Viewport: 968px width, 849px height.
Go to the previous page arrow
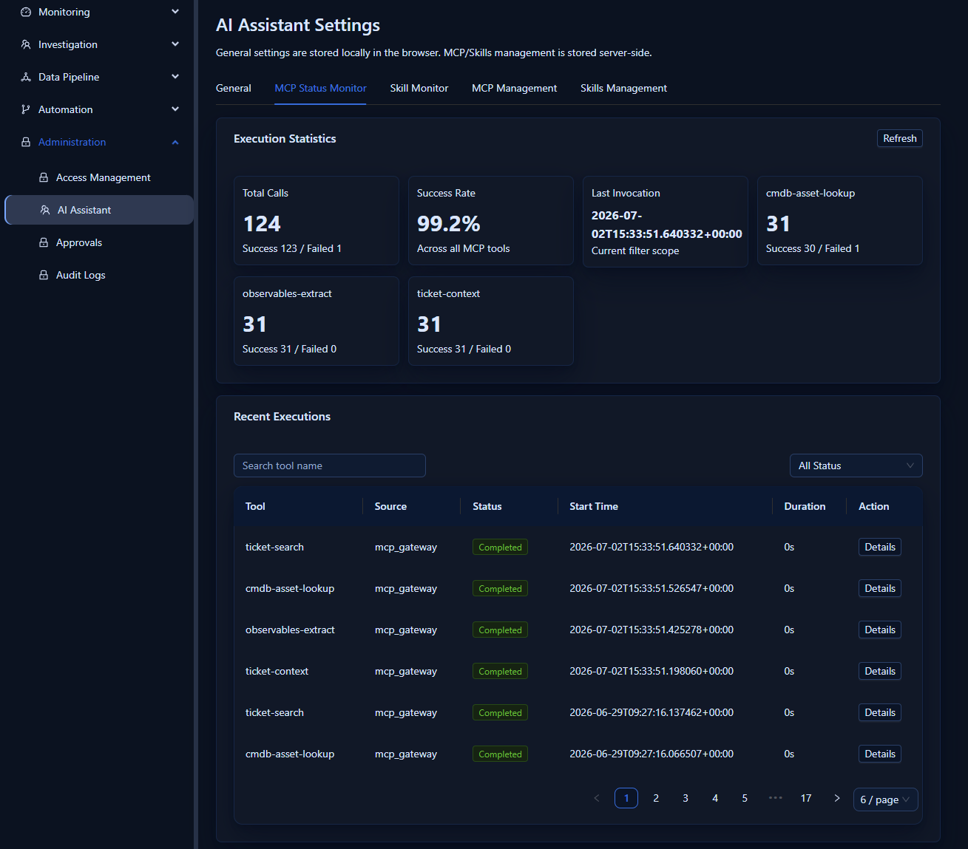coord(597,798)
